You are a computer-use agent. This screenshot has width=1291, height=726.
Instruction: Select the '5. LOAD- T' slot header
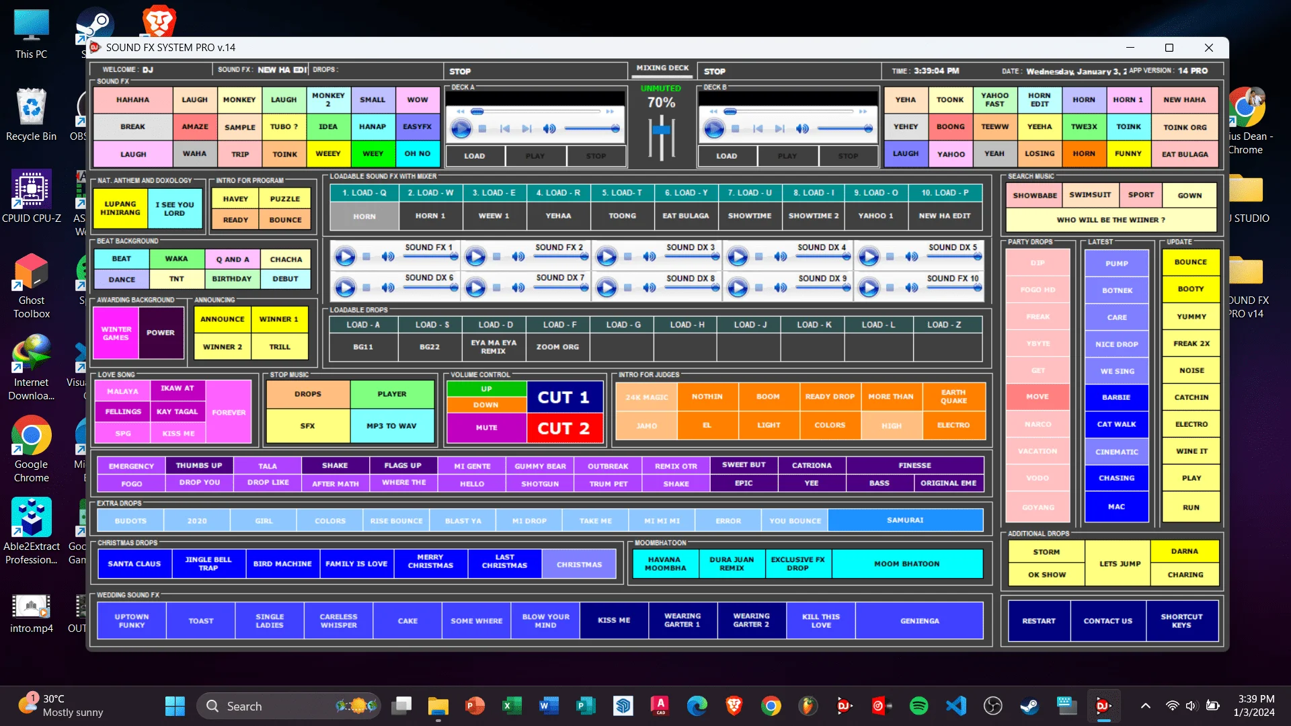[622, 193]
